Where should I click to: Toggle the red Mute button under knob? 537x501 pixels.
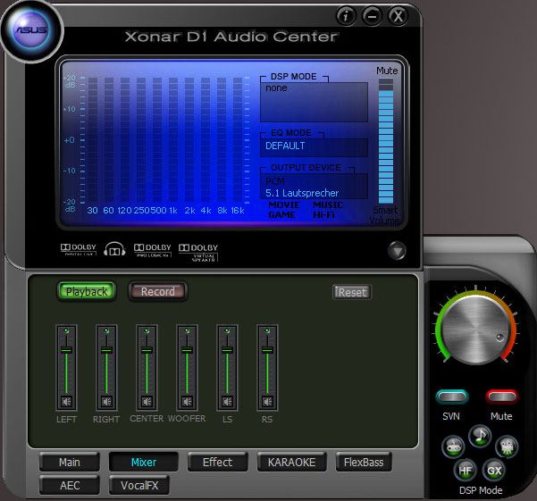point(502,397)
